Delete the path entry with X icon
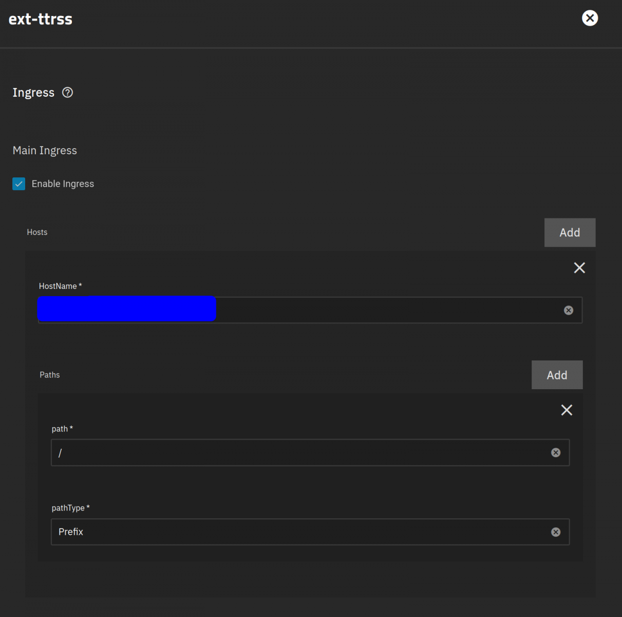The width and height of the screenshot is (622, 617). coord(567,410)
